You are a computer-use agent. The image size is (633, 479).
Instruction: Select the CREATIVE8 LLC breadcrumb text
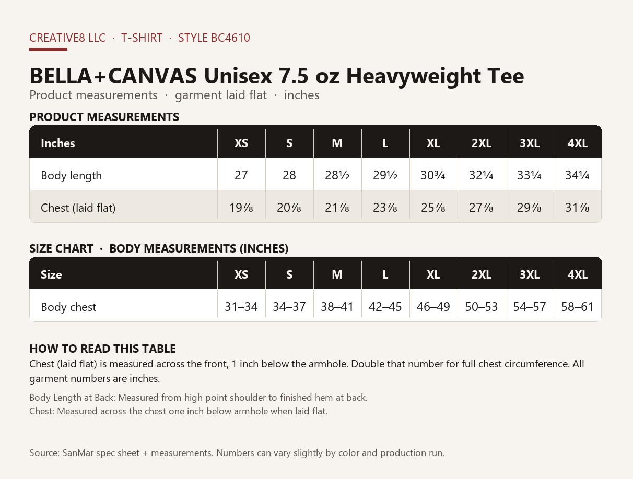coord(67,38)
